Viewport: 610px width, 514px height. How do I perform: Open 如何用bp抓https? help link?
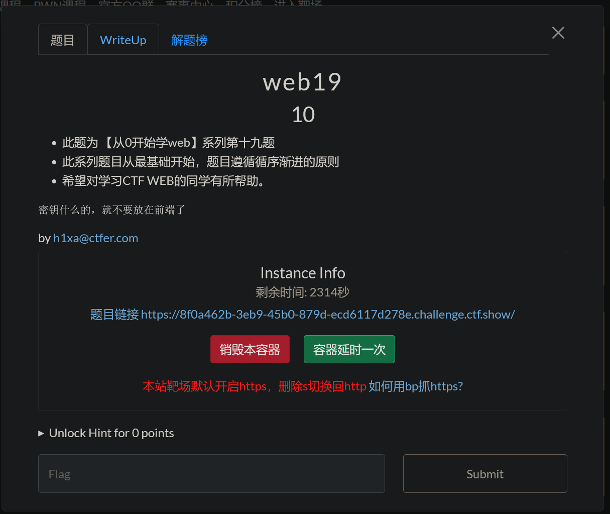416,386
